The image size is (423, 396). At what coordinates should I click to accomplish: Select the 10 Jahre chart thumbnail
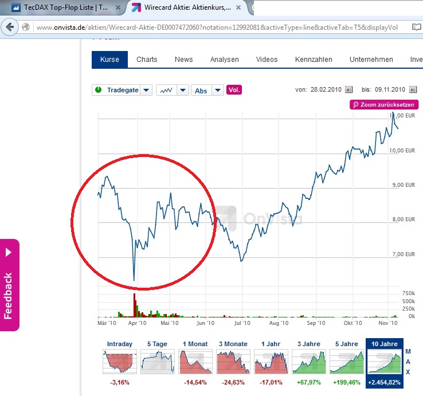[x=385, y=362]
